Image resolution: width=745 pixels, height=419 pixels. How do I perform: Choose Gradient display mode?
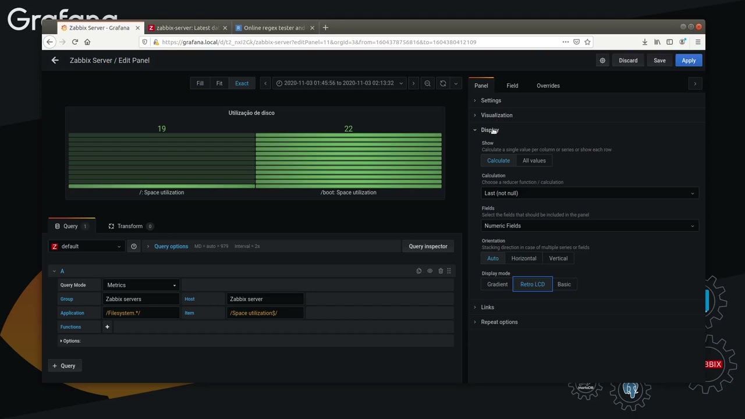click(x=497, y=285)
